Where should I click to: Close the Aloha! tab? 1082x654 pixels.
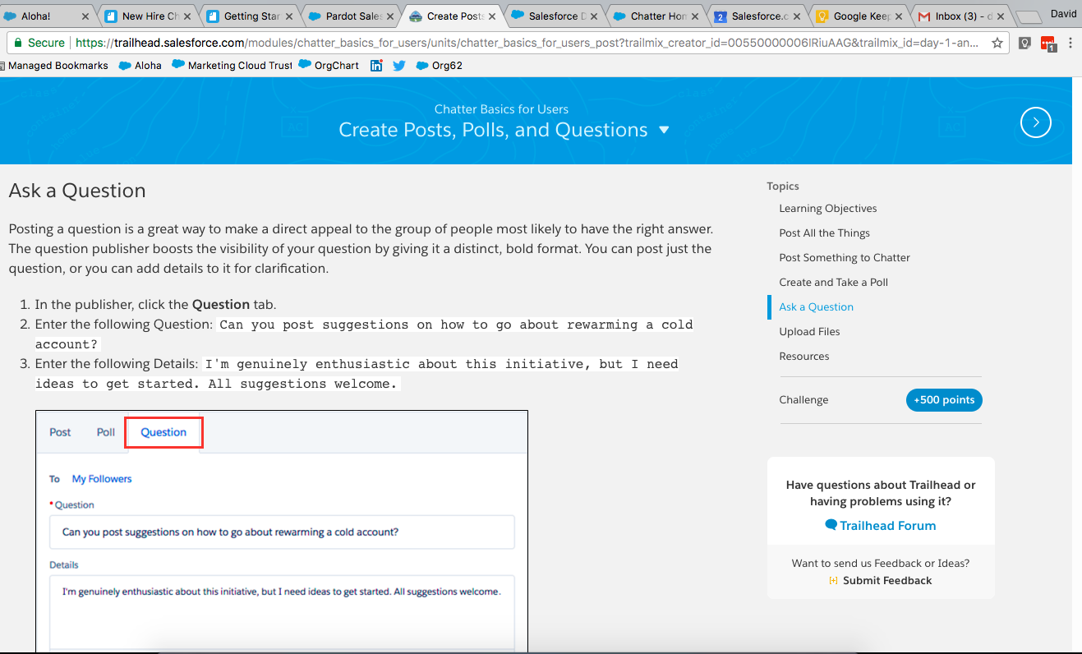pyautogui.click(x=86, y=16)
